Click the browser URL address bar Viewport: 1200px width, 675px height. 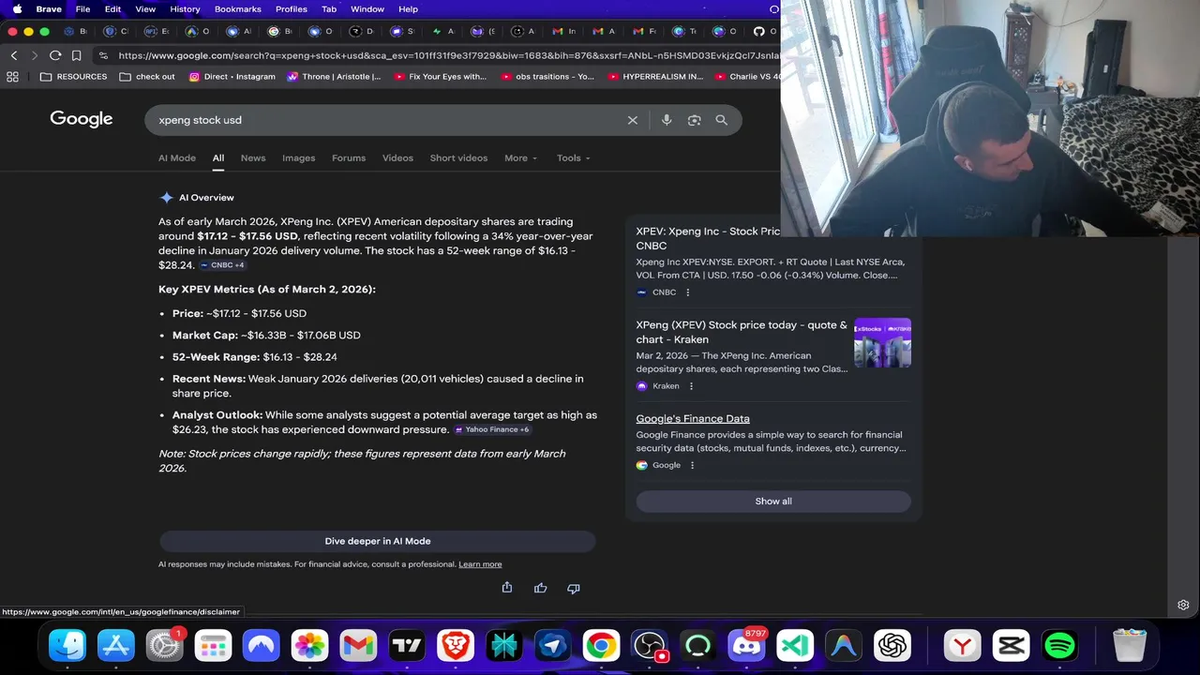448,55
